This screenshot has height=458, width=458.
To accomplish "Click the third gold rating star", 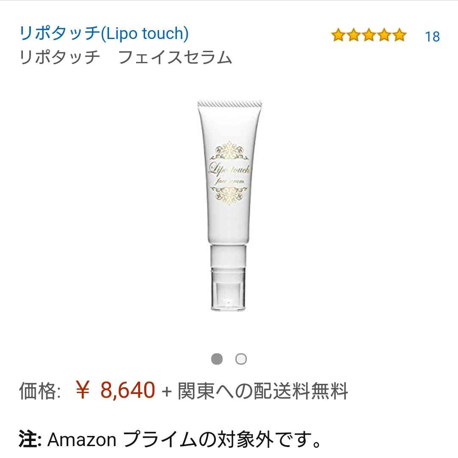I will [369, 35].
